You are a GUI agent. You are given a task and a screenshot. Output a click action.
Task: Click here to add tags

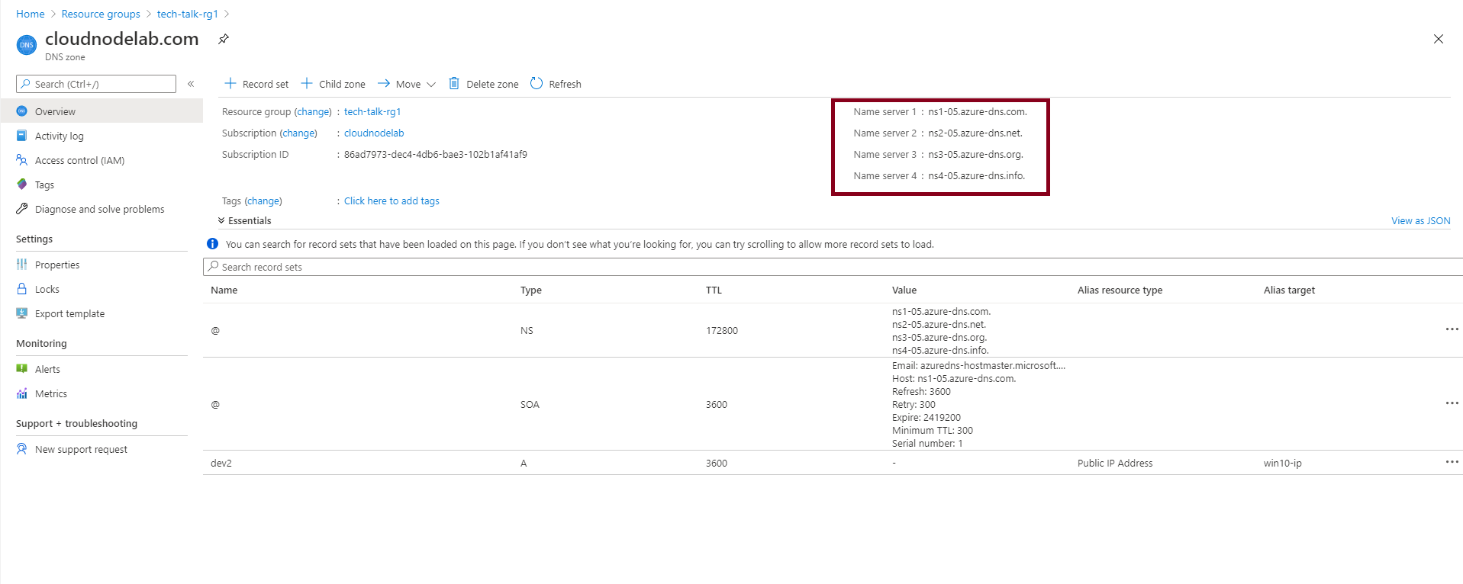coord(392,201)
